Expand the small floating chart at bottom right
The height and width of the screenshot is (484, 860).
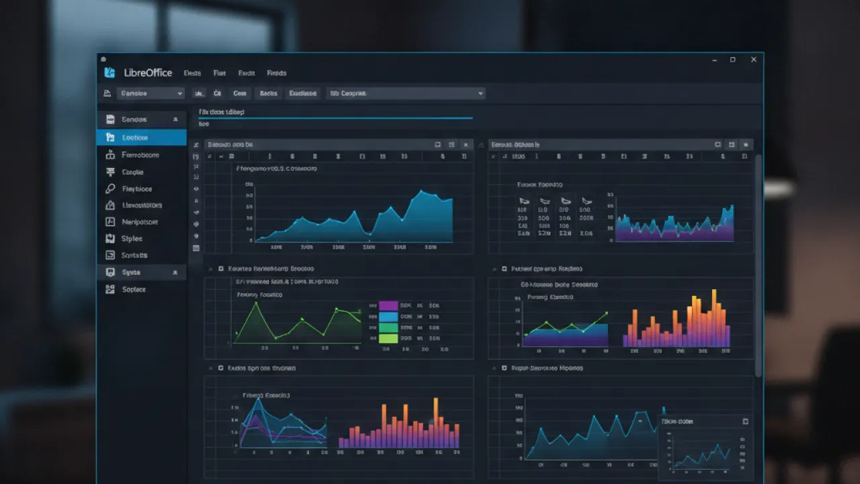745,421
